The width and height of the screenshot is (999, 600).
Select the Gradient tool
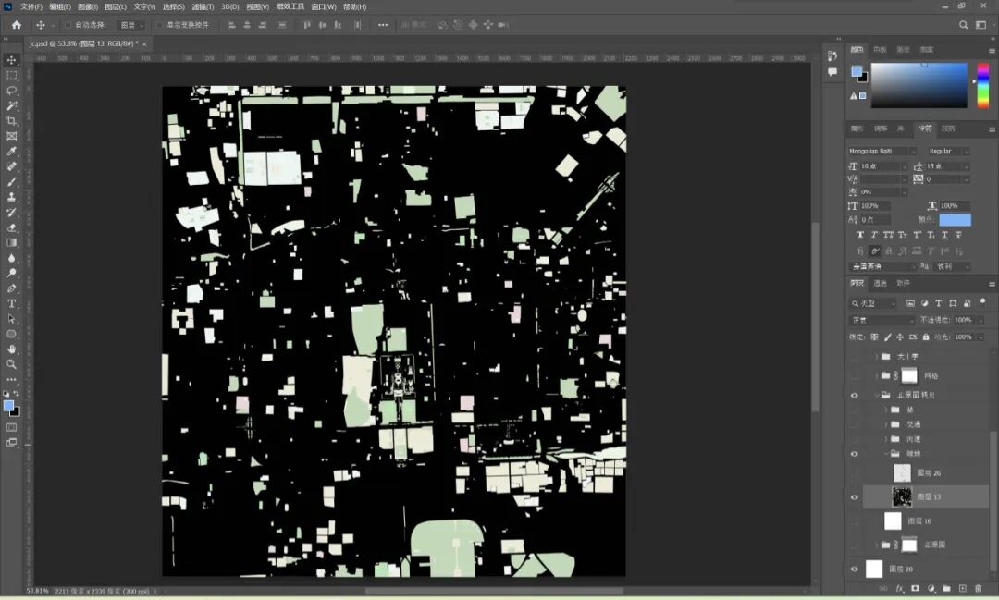[11, 242]
